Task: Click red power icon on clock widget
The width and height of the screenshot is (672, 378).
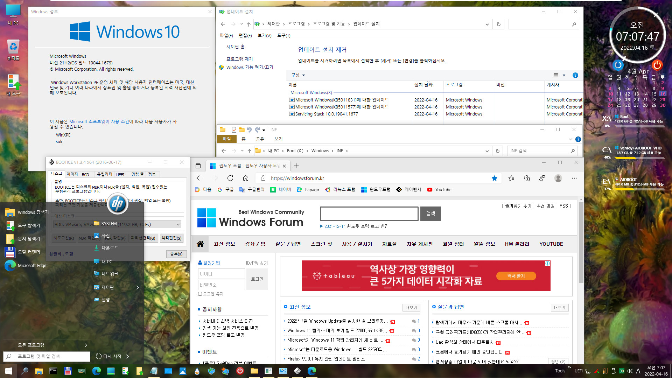Action: pyautogui.click(x=657, y=65)
